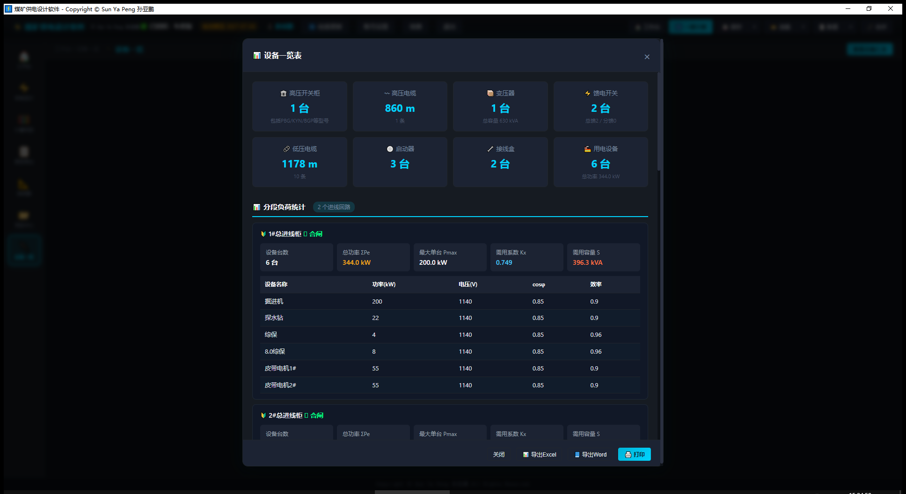Select the 皮带电机2# table row
The width and height of the screenshot is (906, 494).
(450, 385)
